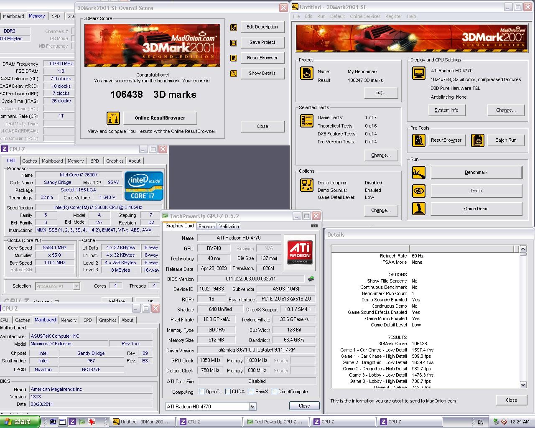Click the EN language indicator in taskbar
Image resolution: width=535 pixels, height=428 pixels.
[481, 422]
